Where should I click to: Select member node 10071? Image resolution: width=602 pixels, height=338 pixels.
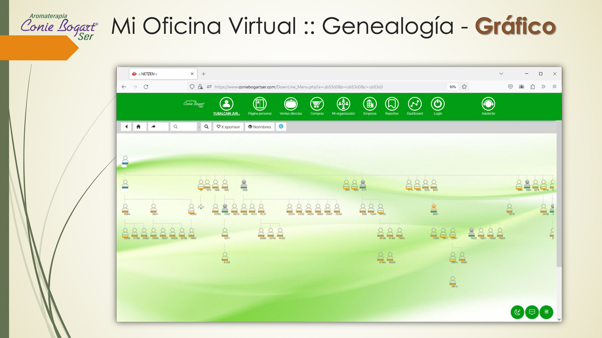click(225, 233)
